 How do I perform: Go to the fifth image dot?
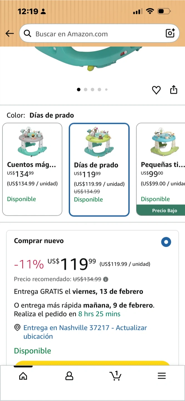[106, 90]
